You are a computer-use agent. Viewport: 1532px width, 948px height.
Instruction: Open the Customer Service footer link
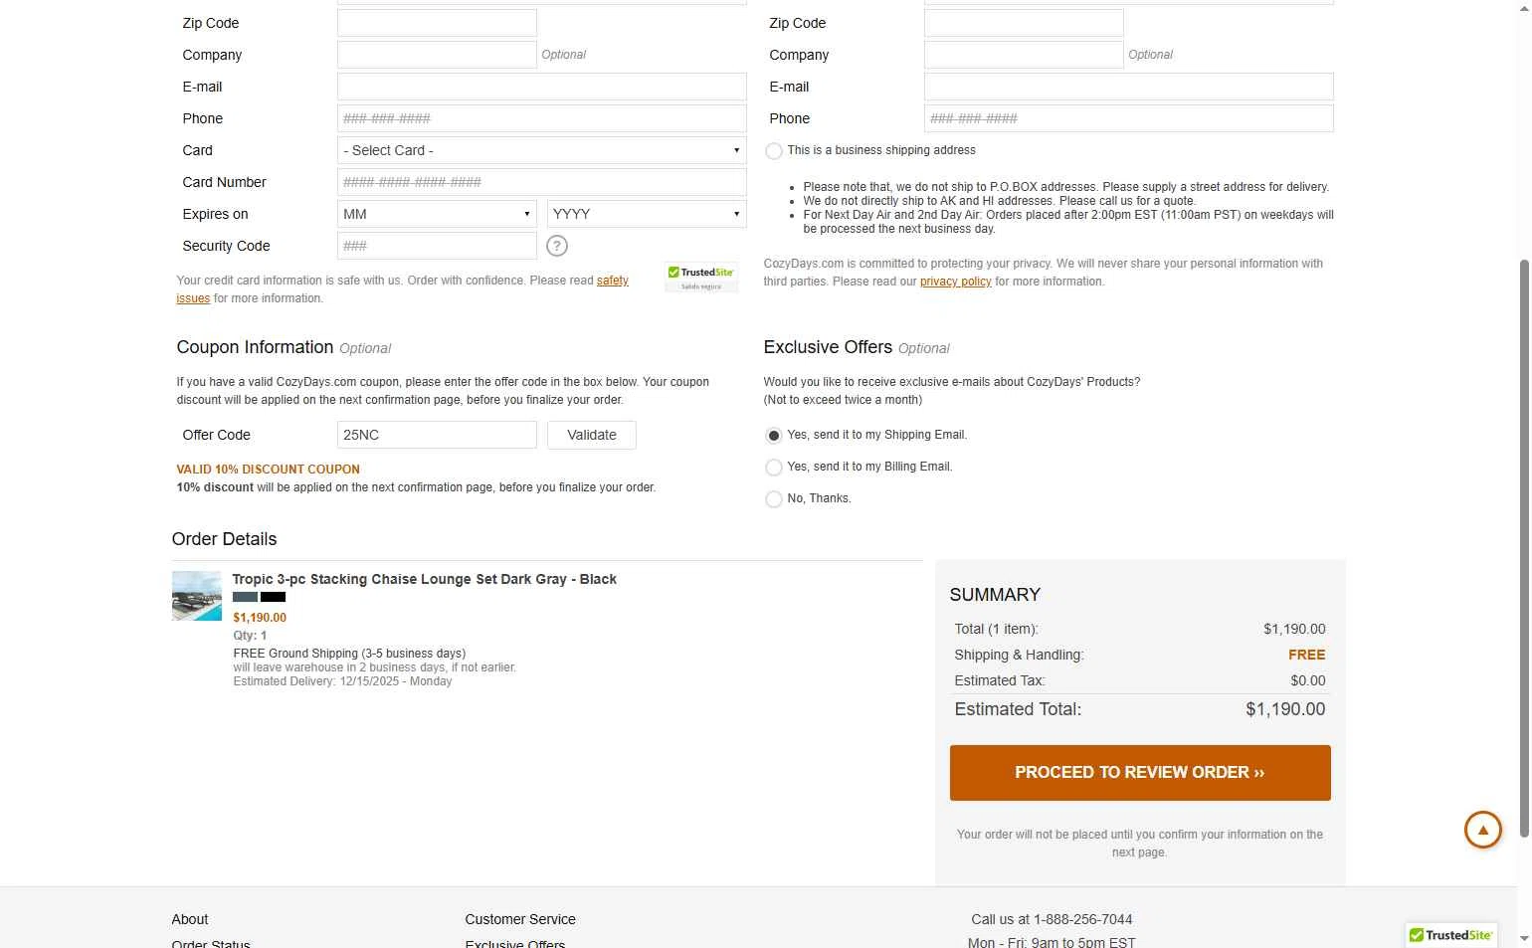click(x=520, y=919)
